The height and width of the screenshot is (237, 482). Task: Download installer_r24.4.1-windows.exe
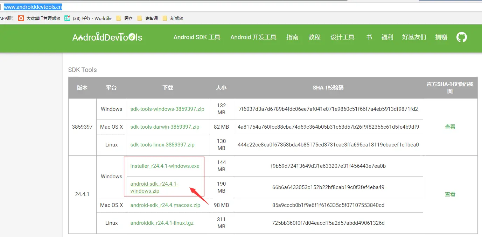(165, 166)
